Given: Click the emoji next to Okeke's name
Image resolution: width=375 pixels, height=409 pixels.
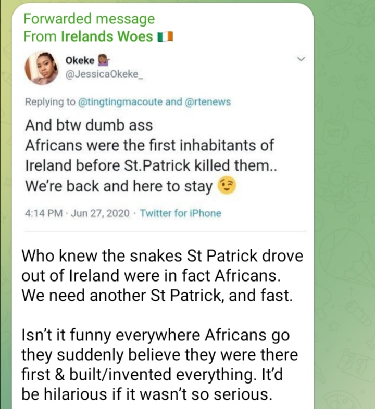Looking at the screenshot, I should [103, 61].
